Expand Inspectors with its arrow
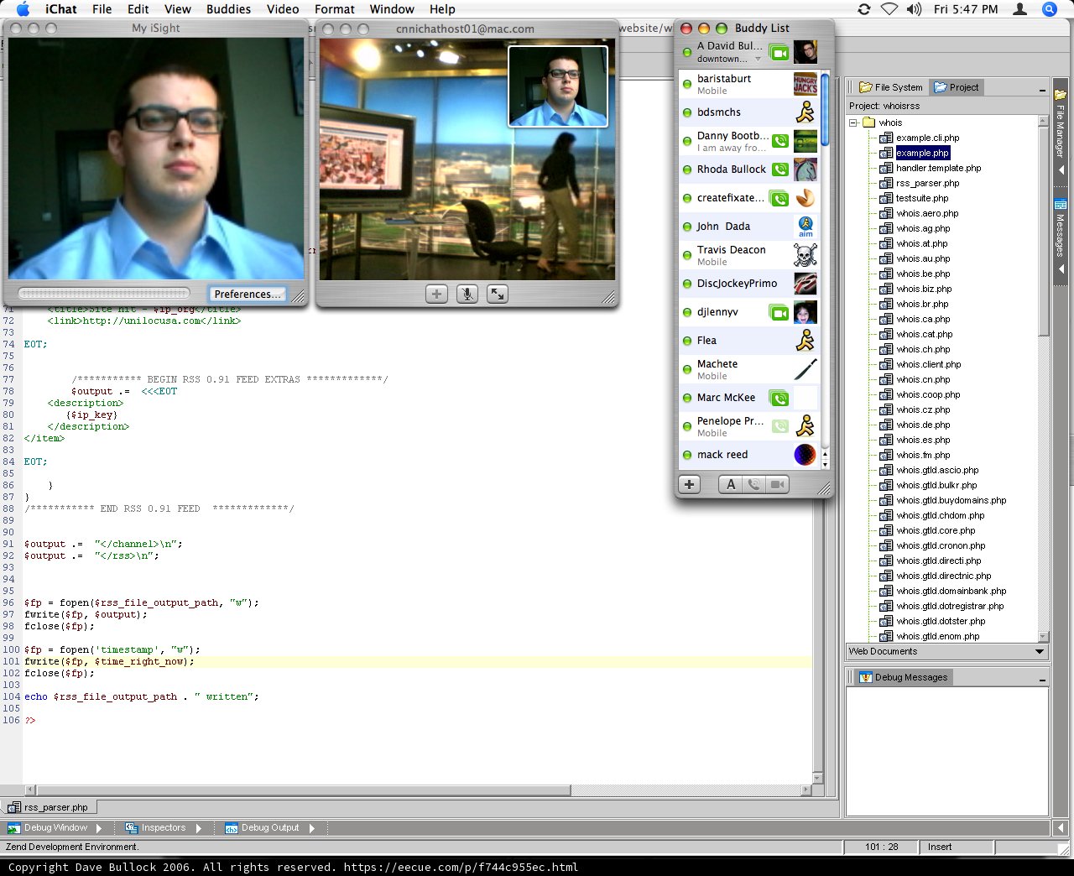Viewport: 1074px width, 876px height. [199, 828]
